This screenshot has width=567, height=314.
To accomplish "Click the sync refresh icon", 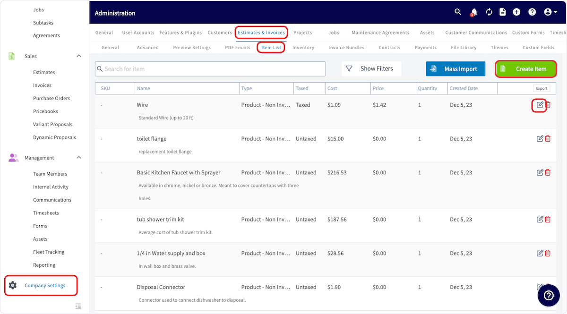I will (x=489, y=12).
